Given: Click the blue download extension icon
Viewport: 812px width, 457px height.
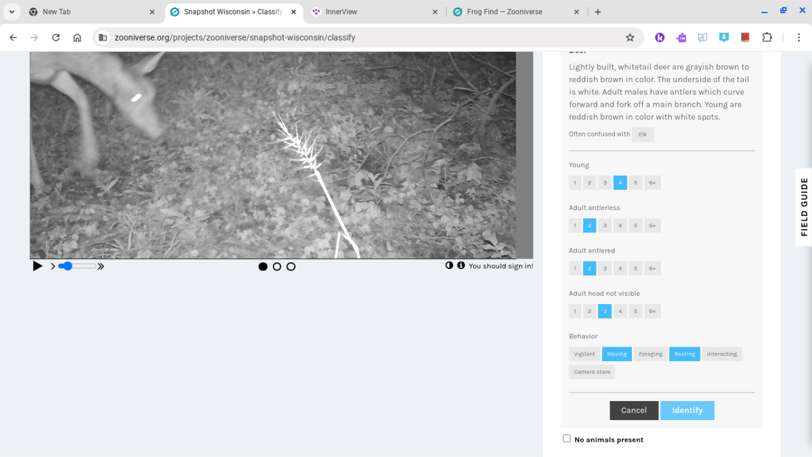Looking at the screenshot, I should [x=724, y=37].
